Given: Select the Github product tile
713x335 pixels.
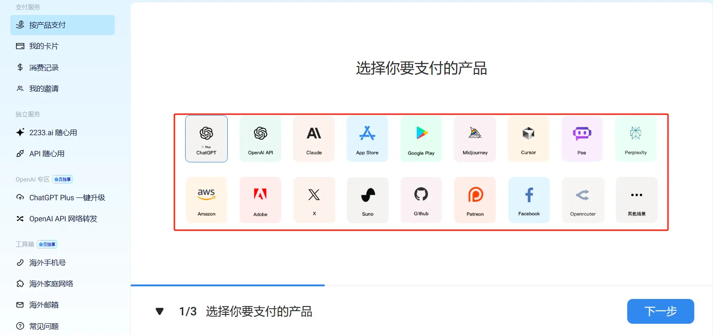Looking at the screenshot, I should (421, 200).
